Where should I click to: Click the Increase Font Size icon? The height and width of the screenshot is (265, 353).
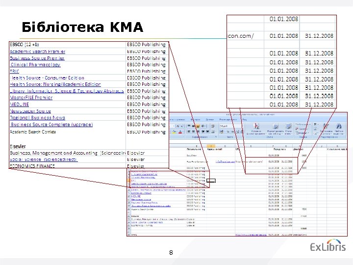pos(178,126)
